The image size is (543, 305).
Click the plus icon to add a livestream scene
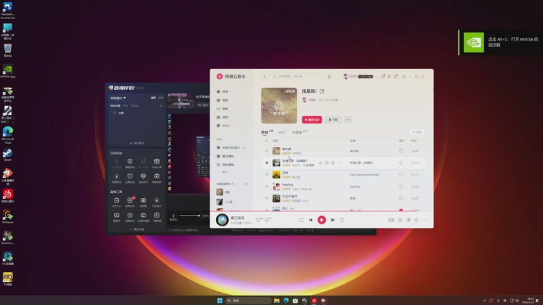(x=161, y=106)
